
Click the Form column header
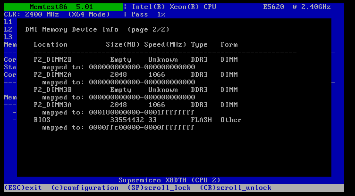pyautogui.click(x=229, y=45)
